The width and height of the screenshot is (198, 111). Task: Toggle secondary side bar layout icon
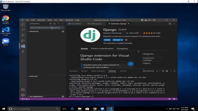pyautogui.click(x=149, y=20)
